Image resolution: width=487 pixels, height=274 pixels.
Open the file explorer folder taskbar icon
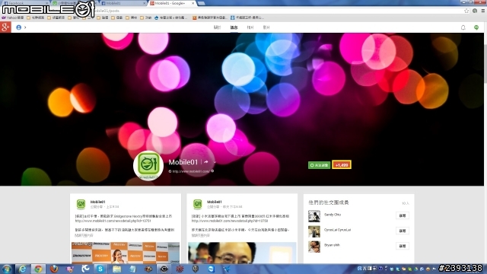click(x=116, y=269)
